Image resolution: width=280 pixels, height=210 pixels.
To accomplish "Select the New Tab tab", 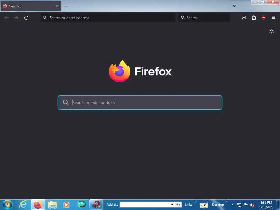I will pyautogui.click(x=31, y=6).
